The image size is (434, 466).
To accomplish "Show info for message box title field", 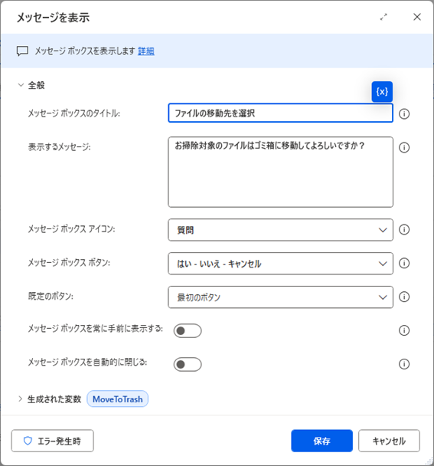I will pos(404,113).
